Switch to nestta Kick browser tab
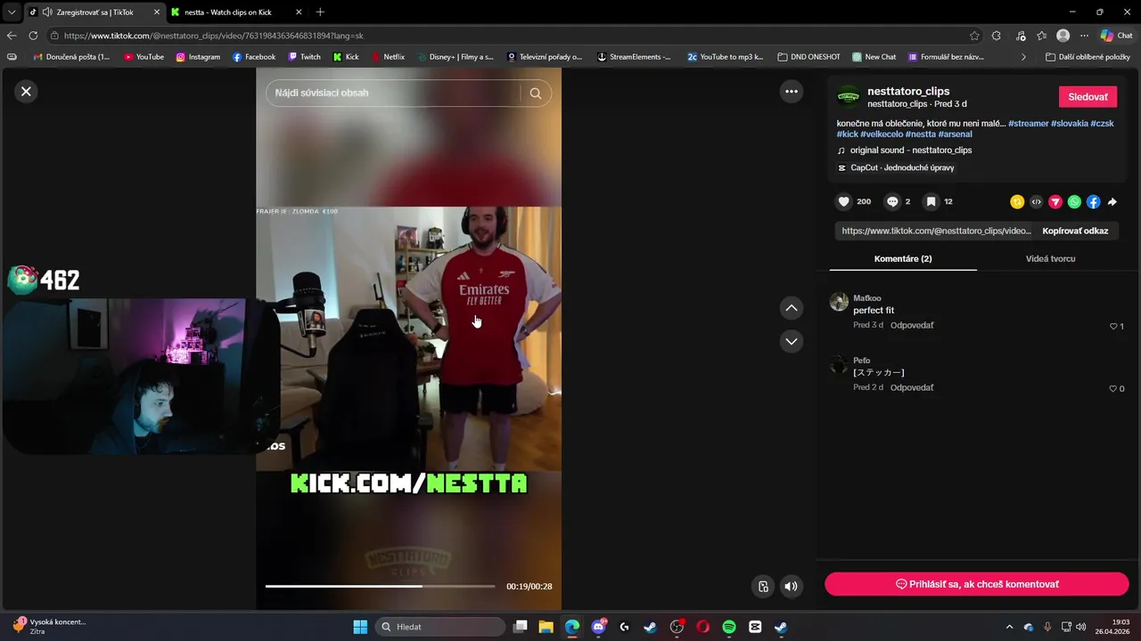This screenshot has width=1141, height=641. 236,12
